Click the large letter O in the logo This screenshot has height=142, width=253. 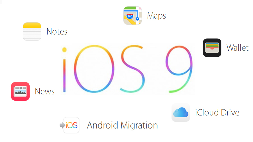(94, 69)
